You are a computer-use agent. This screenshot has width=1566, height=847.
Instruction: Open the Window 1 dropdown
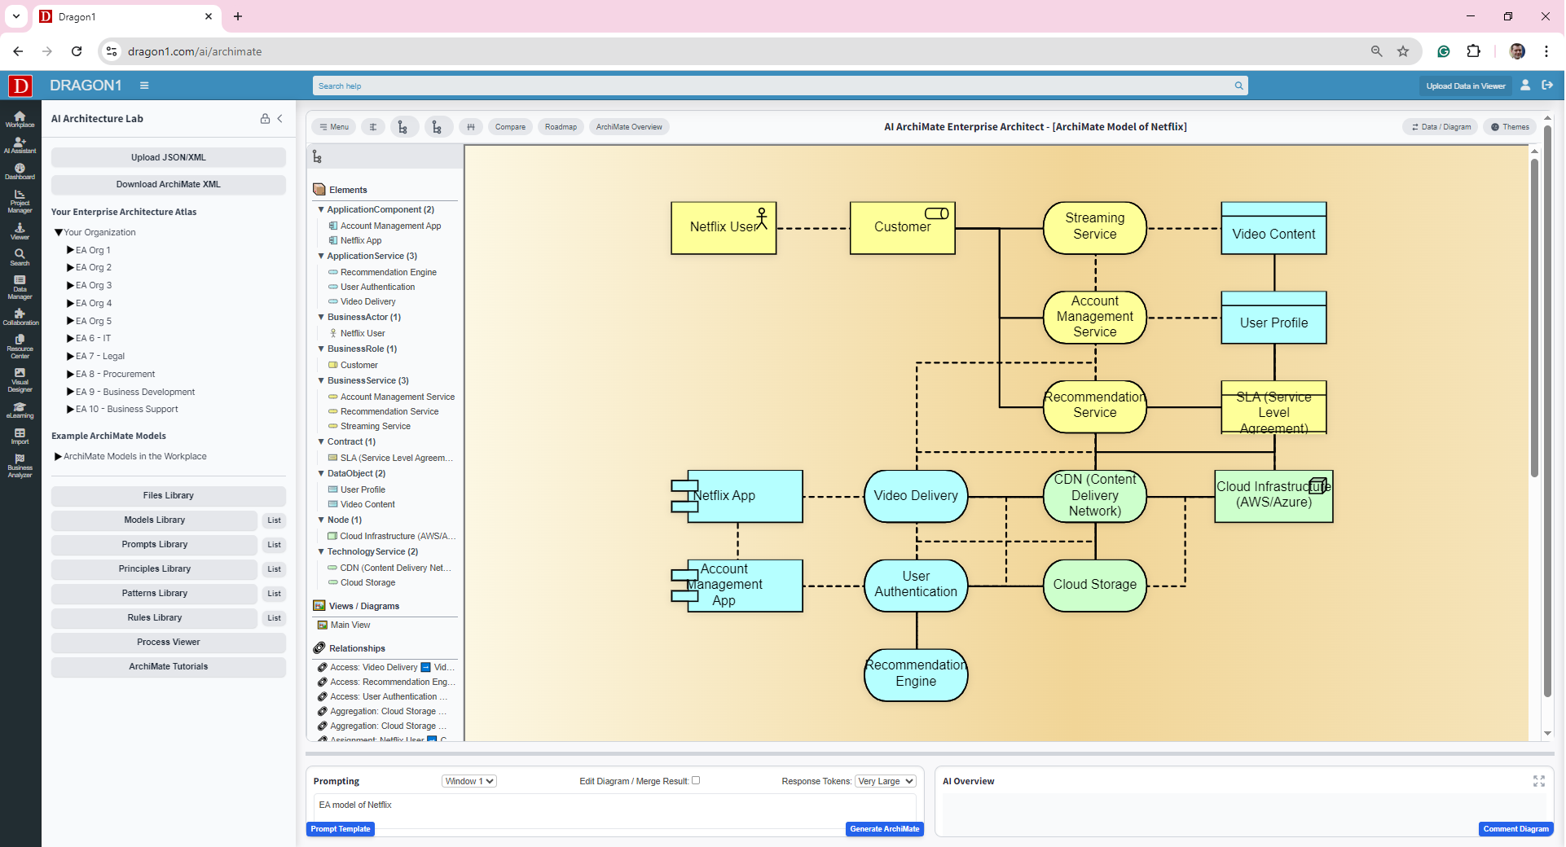pyautogui.click(x=469, y=781)
